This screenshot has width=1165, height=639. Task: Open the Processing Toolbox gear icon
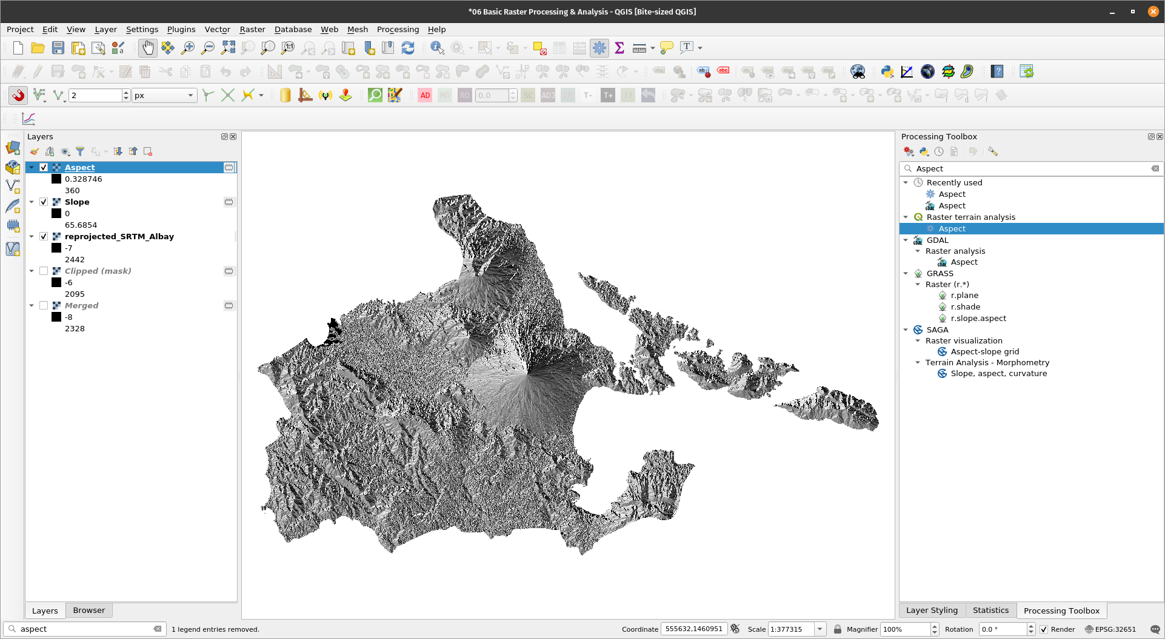tap(599, 48)
